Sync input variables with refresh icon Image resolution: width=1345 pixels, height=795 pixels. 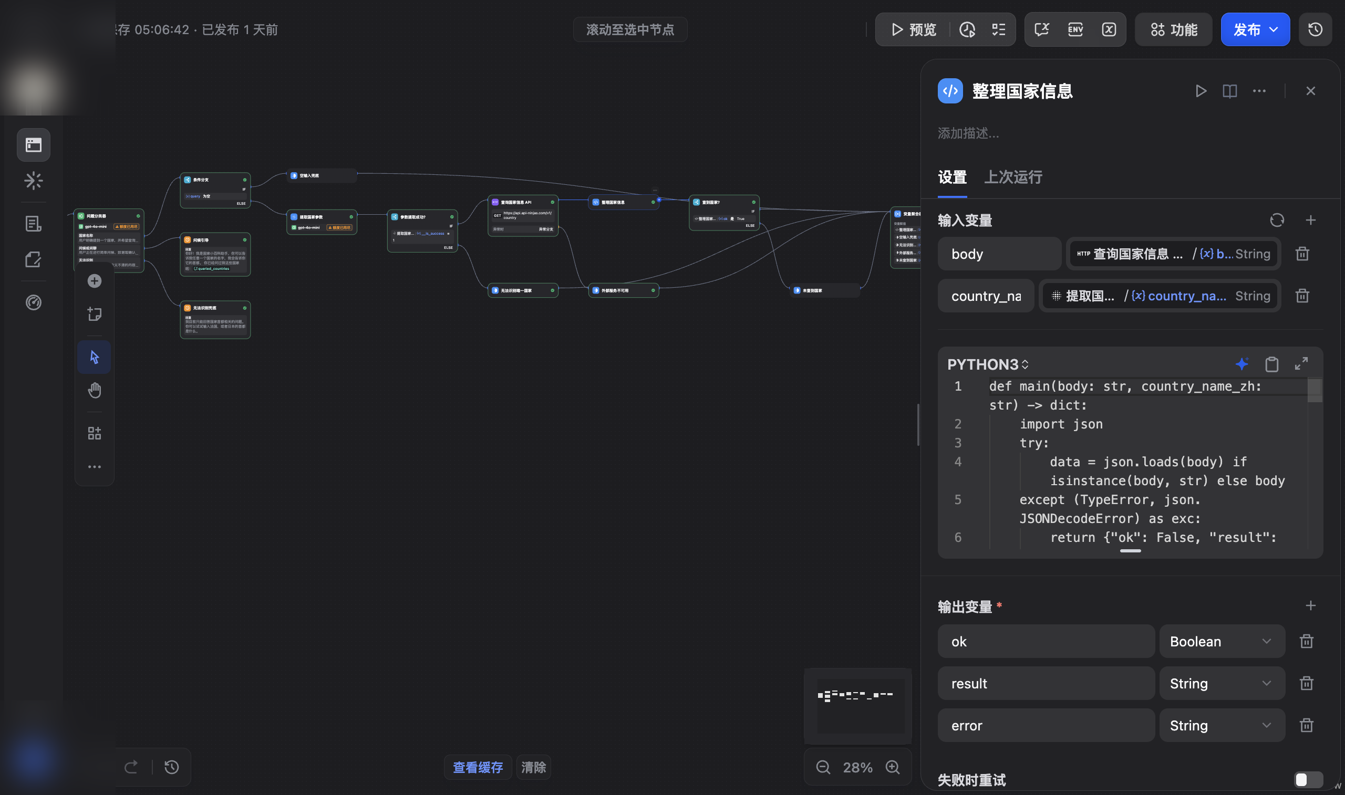(x=1277, y=220)
